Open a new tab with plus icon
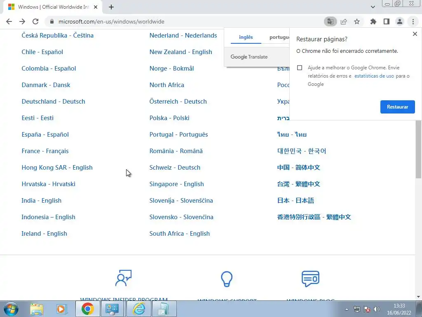This screenshot has height=317, width=422. [x=111, y=7]
